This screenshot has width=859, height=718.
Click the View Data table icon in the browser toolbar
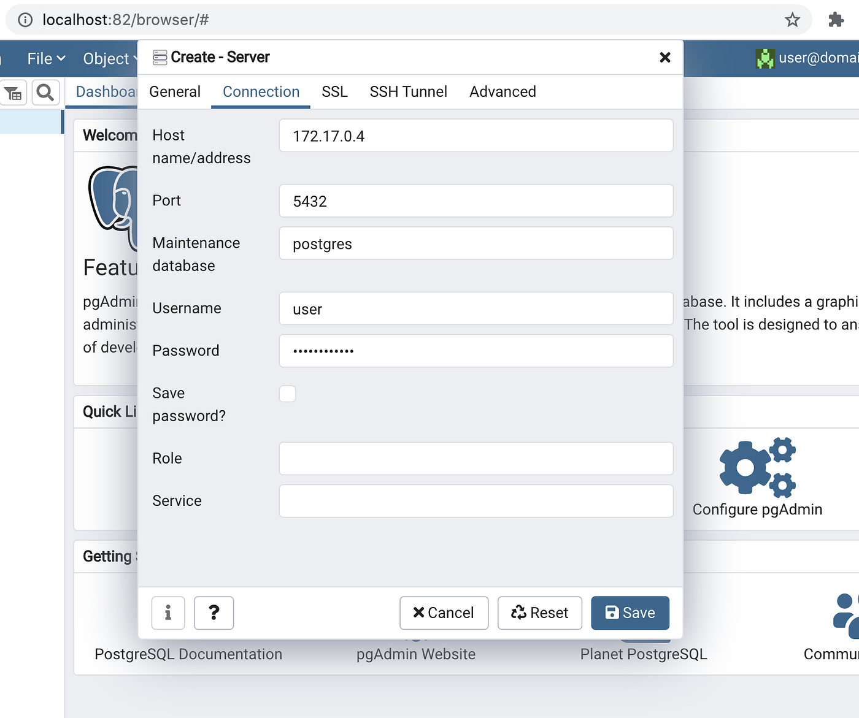[13, 93]
